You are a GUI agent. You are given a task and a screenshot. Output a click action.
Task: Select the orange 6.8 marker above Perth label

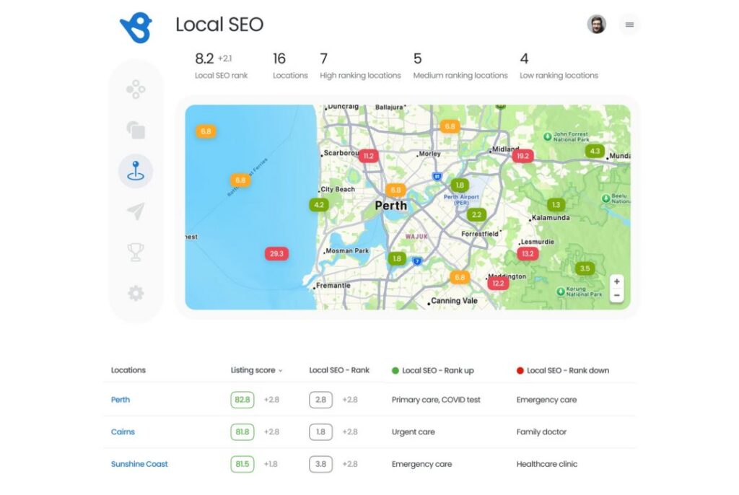(395, 190)
